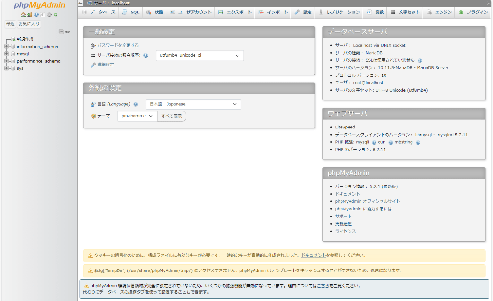The width and height of the screenshot is (493, 301).
Task: Click help icon next to SSL connection info
Action: click(420, 60)
